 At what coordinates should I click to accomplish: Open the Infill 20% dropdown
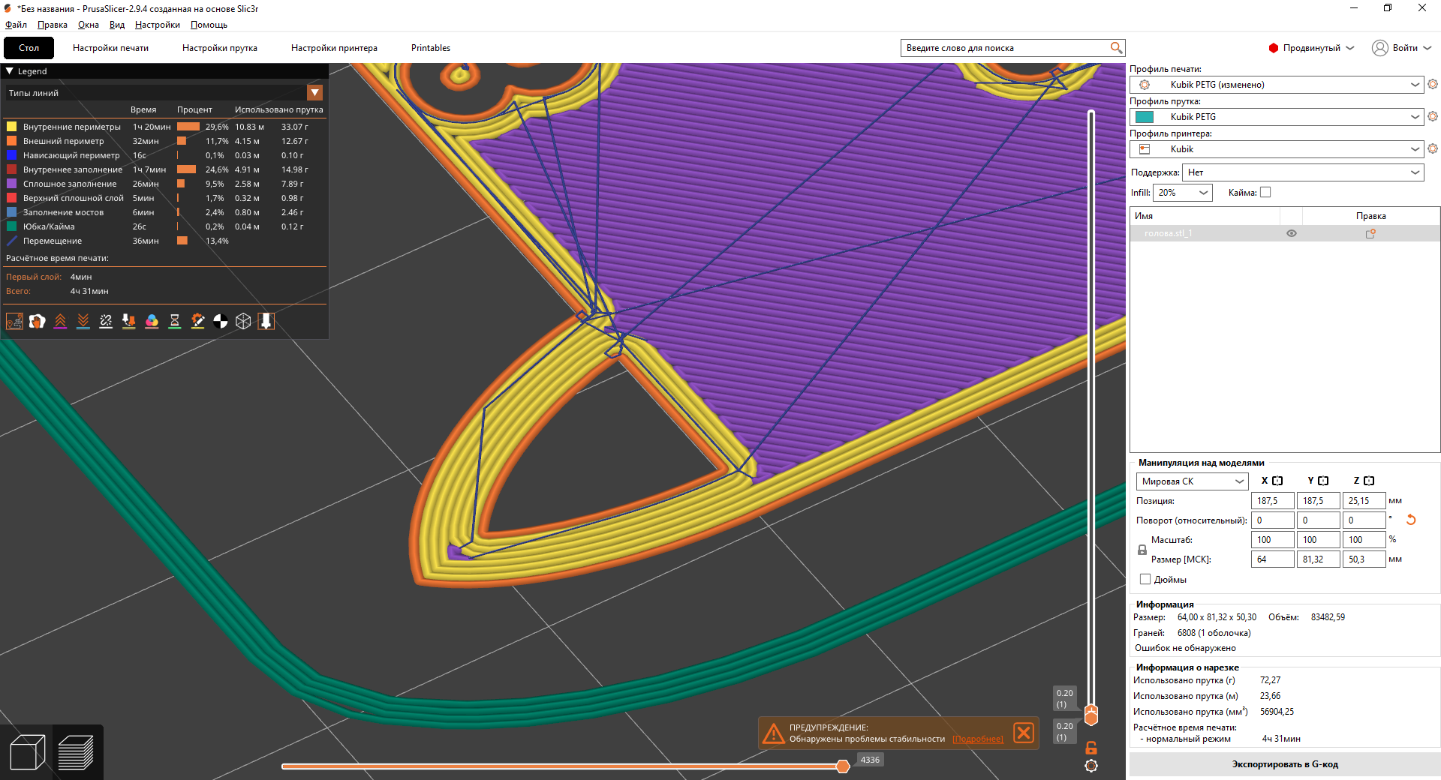coord(1183,193)
